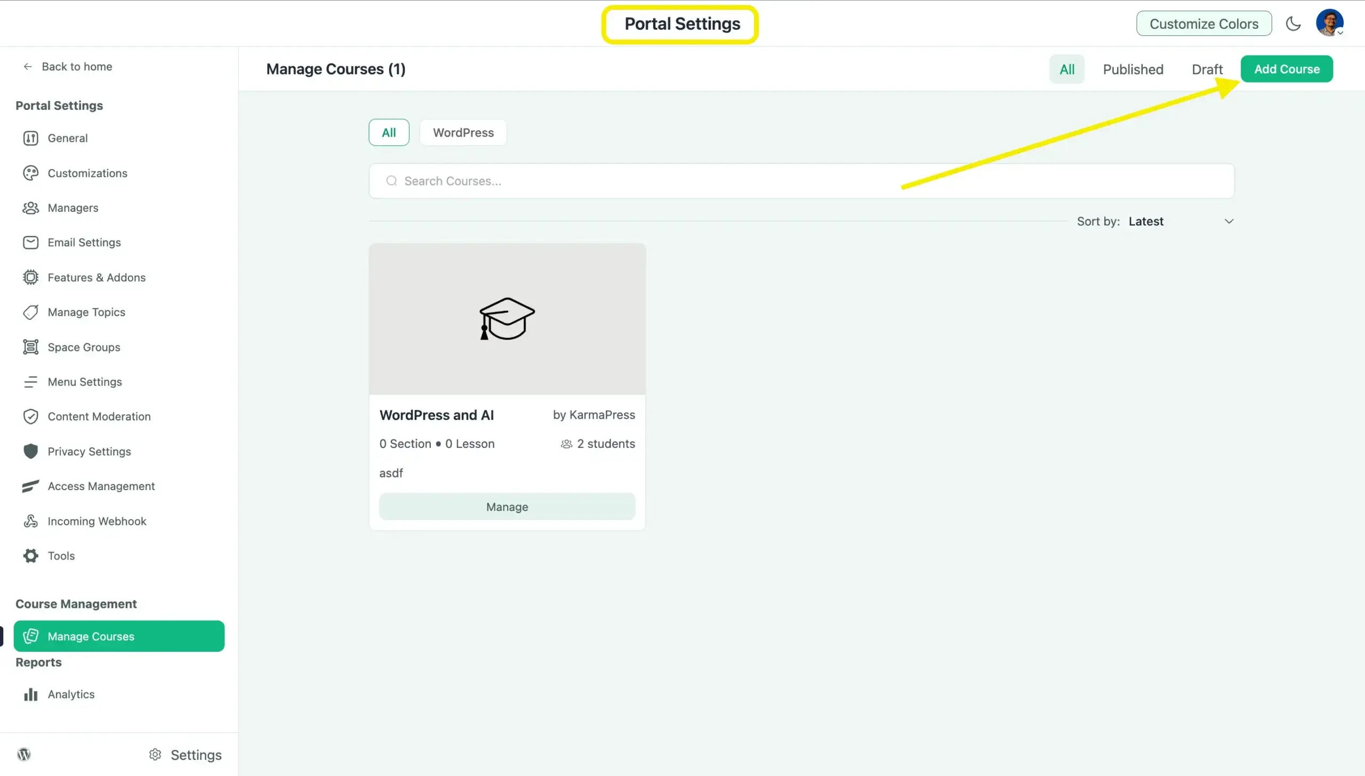Viewport: 1365px width, 776px height.
Task: Click the Menu Settings lines icon
Action: pos(30,382)
